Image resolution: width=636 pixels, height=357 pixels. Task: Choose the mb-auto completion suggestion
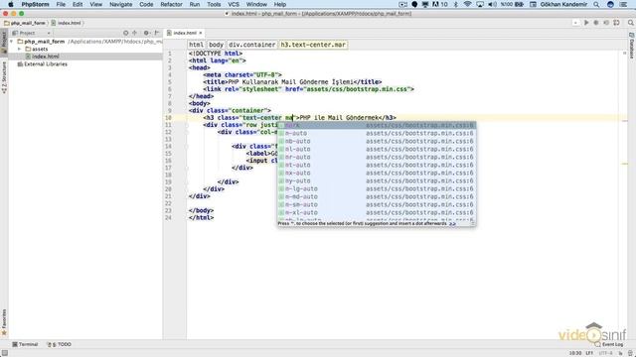pyautogui.click(x=377, y=141)
